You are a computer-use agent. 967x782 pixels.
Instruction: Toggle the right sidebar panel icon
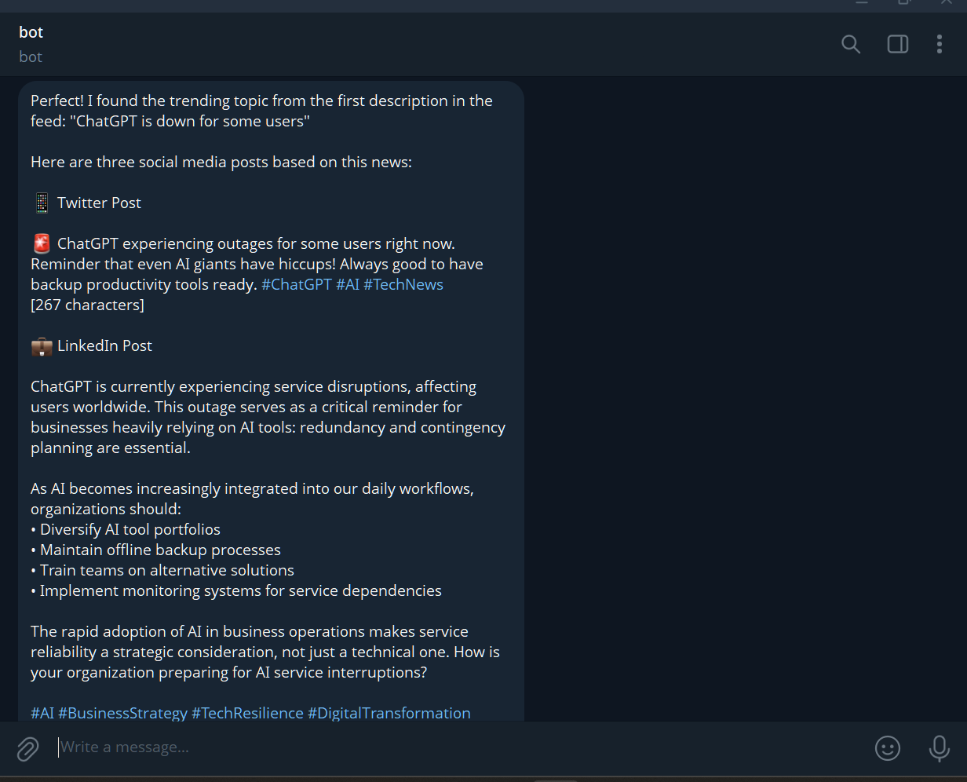click(x=898, y=44)
